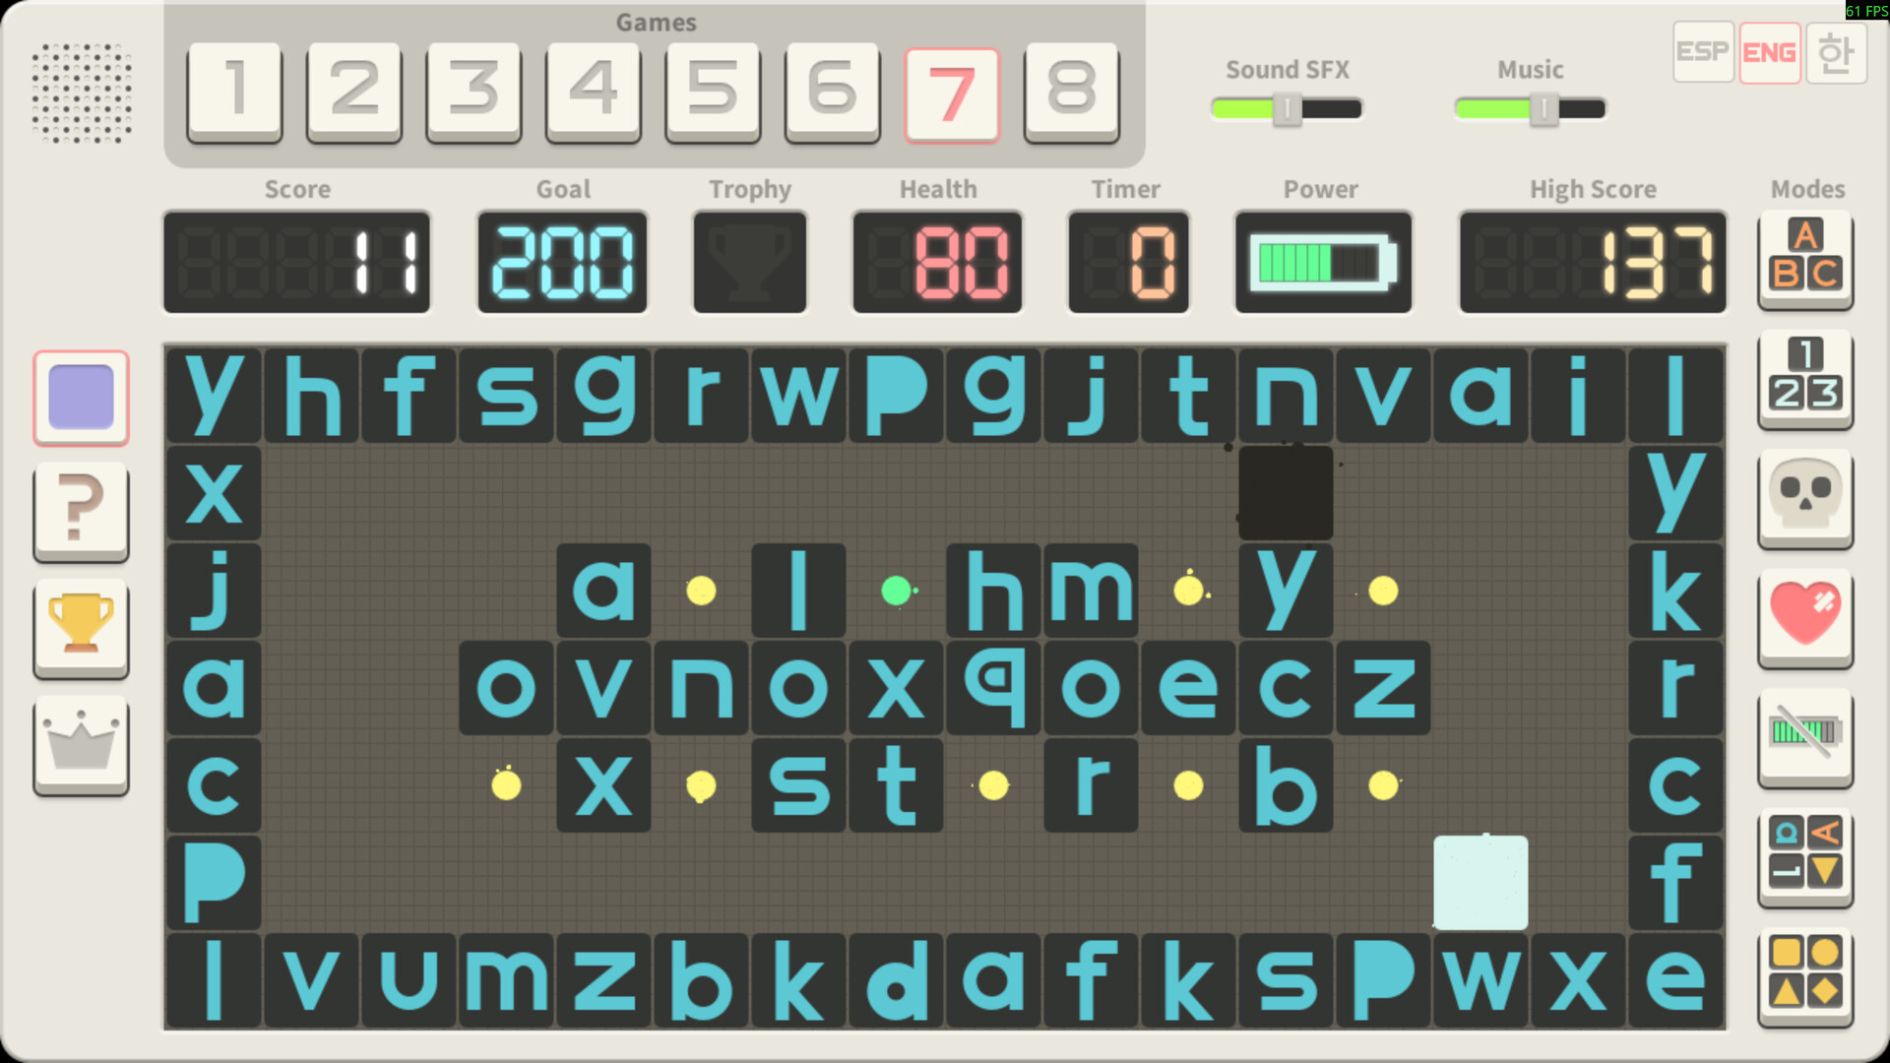
Task: Select the shapes mode icon
Action: [1805, 975]
